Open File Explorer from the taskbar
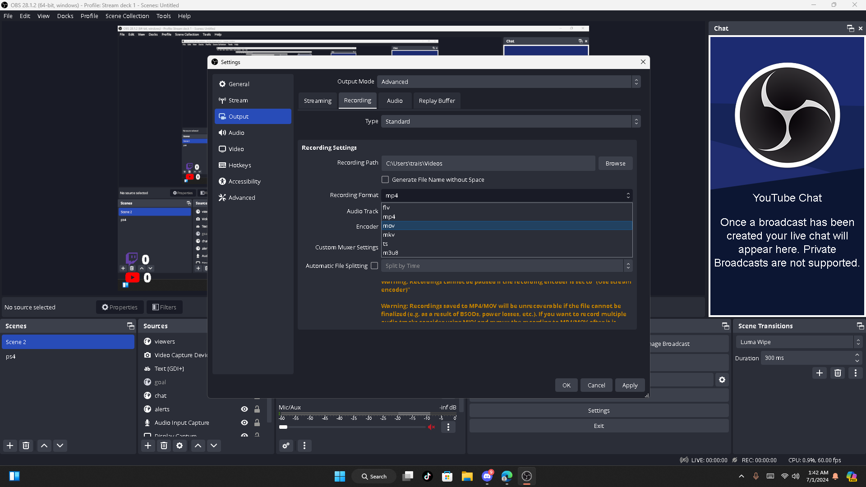The width and height of the screenshot is (866, 487). click(x=467, y=476)
